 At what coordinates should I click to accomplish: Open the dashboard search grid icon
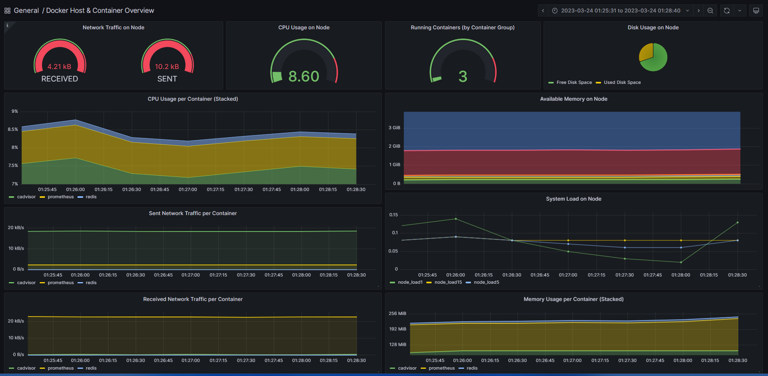[7, 10]
